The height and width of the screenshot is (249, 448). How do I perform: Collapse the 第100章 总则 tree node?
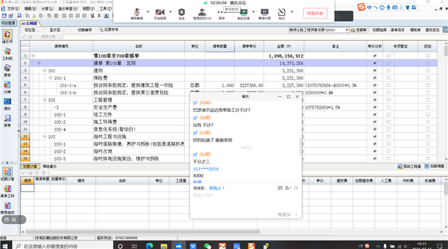coord(39,63)
